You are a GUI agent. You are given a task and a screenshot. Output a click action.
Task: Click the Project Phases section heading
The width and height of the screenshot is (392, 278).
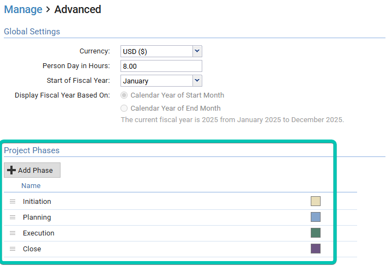click(32, 150)
